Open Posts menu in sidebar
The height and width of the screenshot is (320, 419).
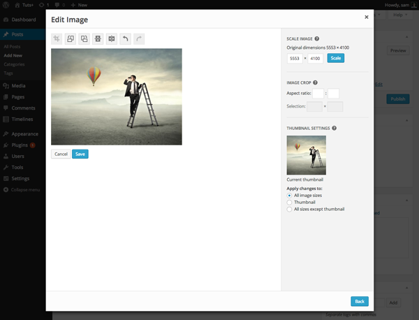point(23,34)
